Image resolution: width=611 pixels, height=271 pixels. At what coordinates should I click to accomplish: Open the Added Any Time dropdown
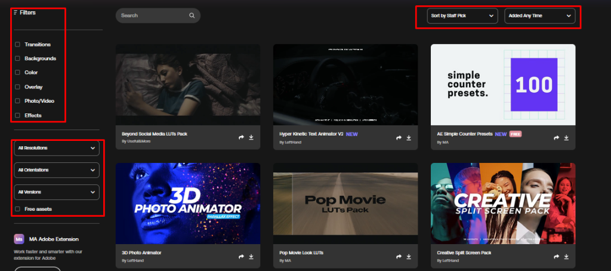[x=539, y=16]
